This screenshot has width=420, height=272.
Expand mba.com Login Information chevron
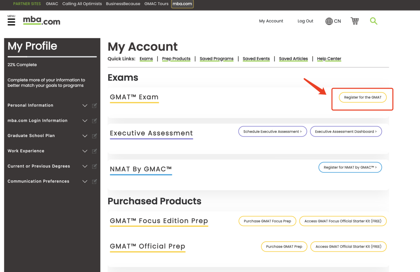85,121
